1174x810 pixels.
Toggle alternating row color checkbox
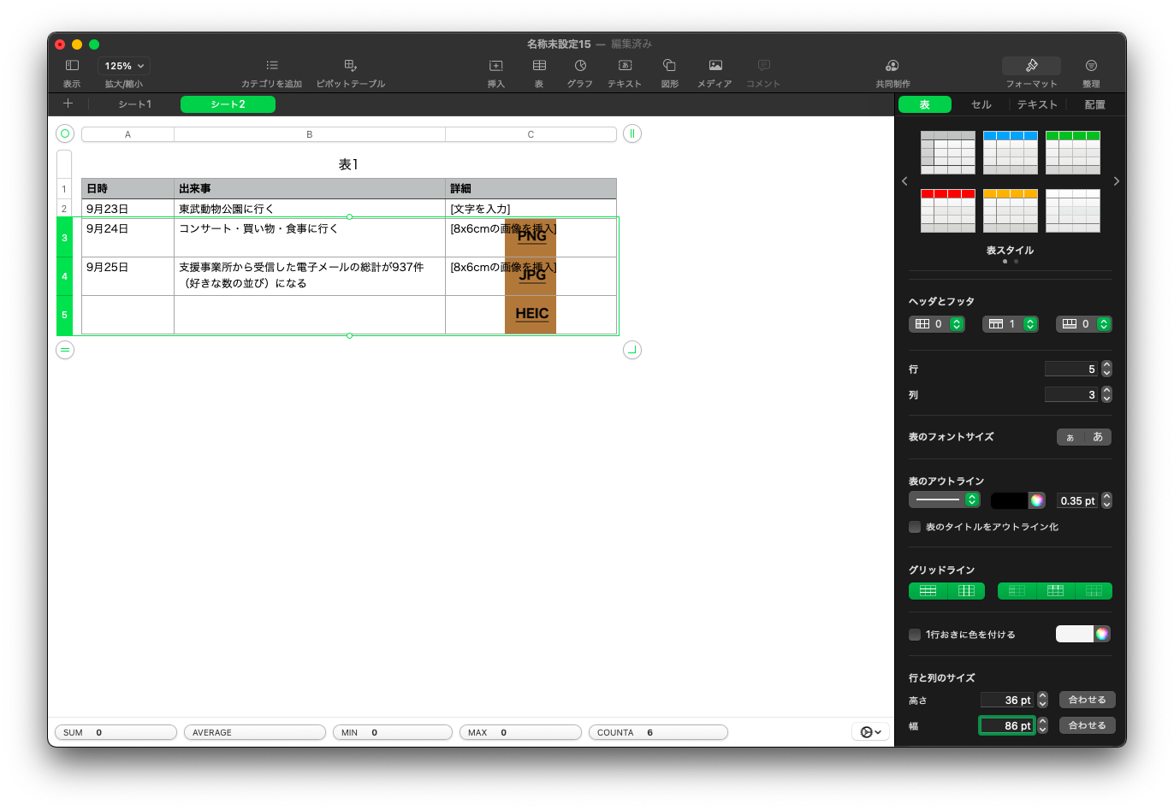click(915, 635)
